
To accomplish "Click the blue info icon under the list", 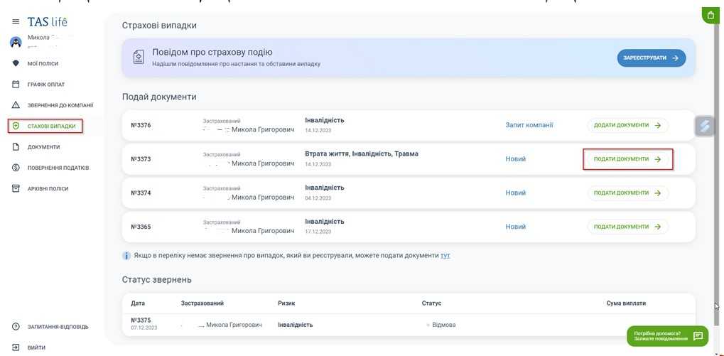I will pyautogui.click(x=126, y=255).
